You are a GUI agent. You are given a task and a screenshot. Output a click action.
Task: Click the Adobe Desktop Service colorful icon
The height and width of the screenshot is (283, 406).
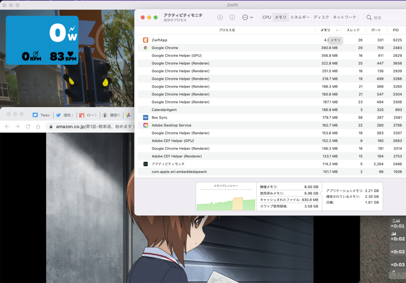(x=145, y=125)
